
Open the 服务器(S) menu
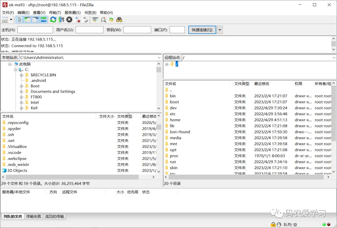73,13
